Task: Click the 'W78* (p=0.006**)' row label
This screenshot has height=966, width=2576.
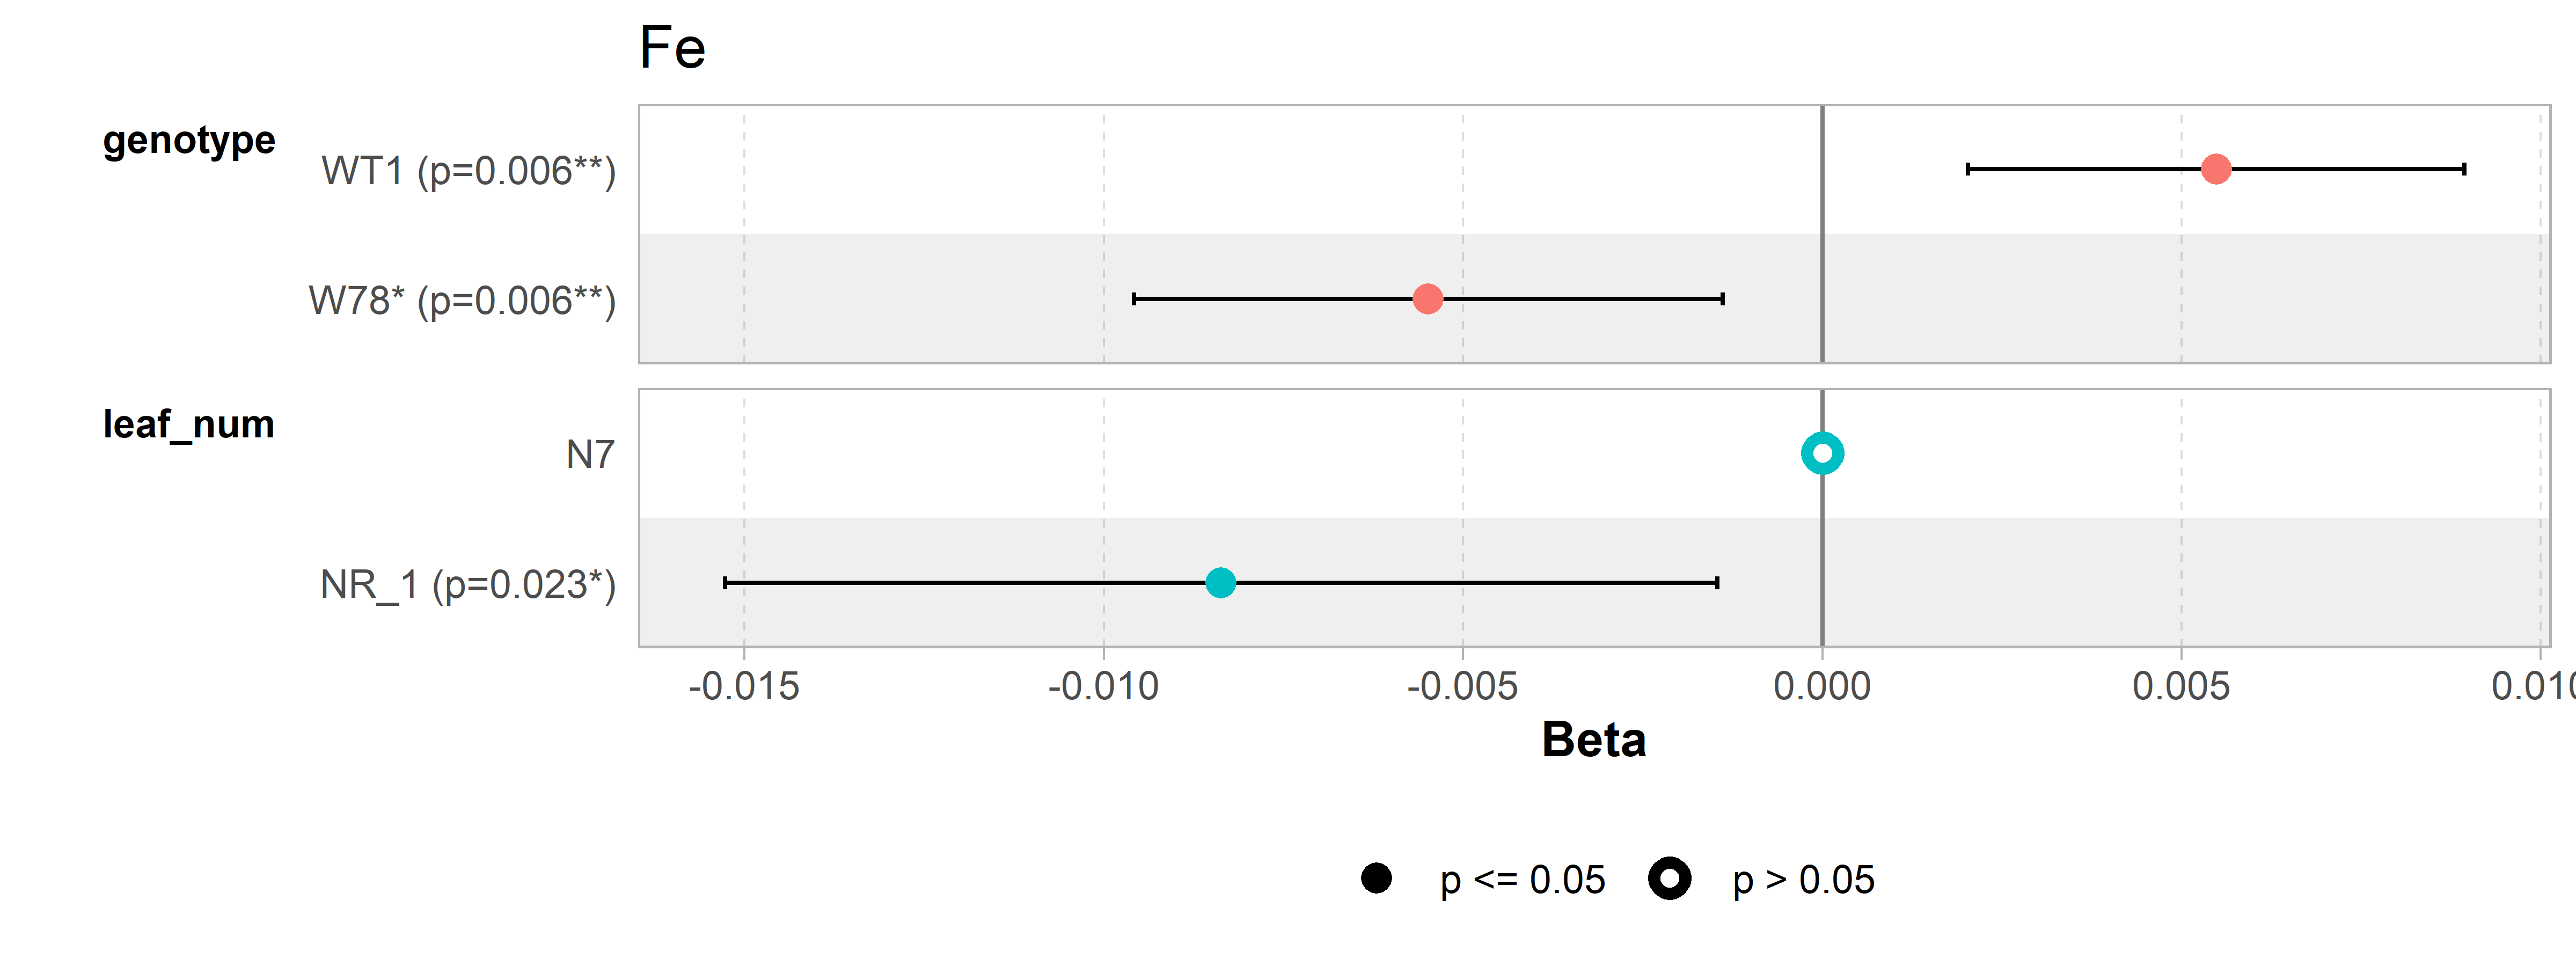Action: click(462, 300)
